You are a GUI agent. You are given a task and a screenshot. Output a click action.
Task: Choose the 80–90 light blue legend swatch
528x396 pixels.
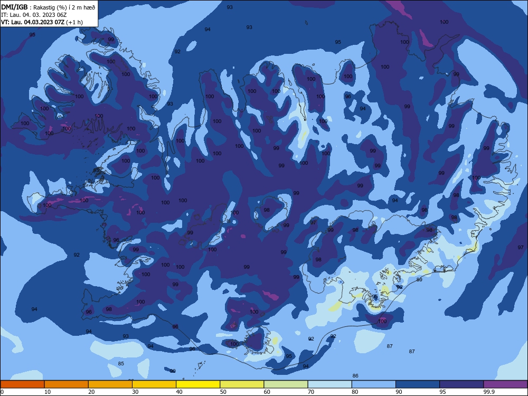pyautogui.click(x=374, y=384)
